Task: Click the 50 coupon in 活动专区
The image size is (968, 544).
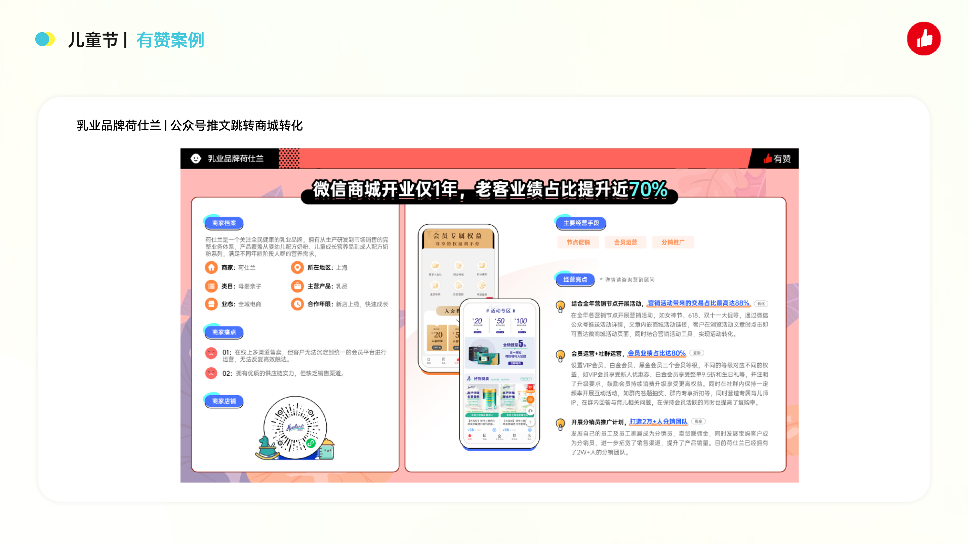Action: click(500, 325)
